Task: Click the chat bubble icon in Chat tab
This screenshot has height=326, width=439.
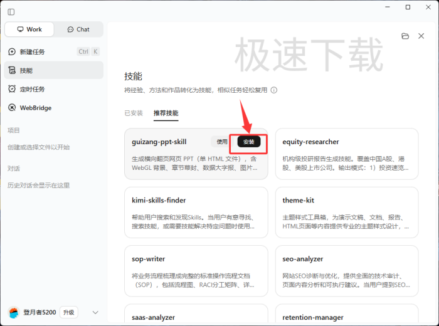Action: point(70,29)
